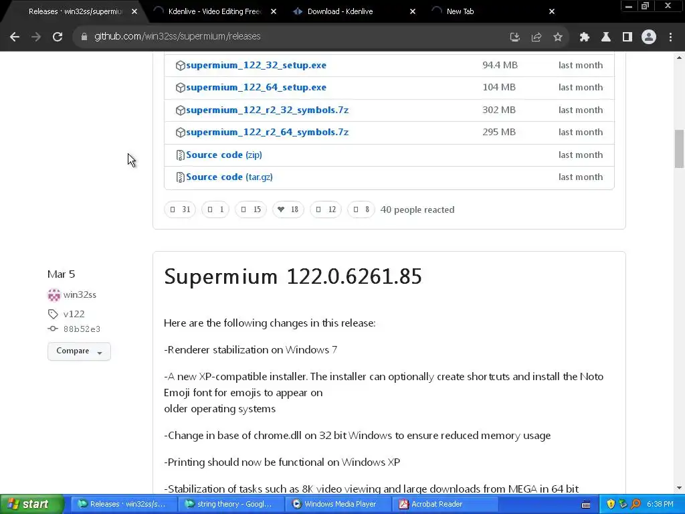Click the magnifier tray icon
Image resolution: width=685 pixels, height=514 pixels.
click(x=635, y=505)
